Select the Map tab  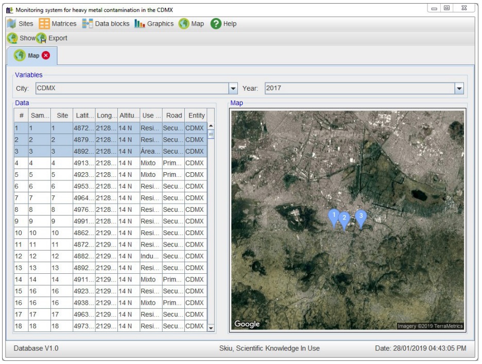[x=31, y=56]
